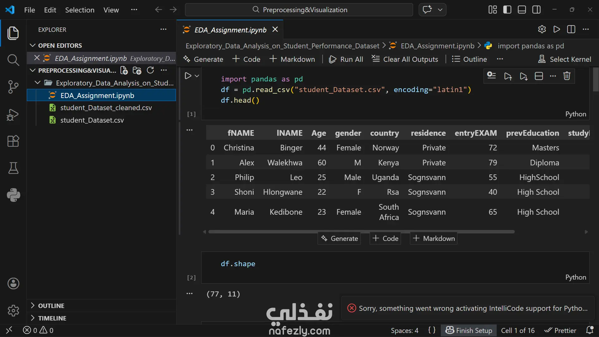Open the Python sidebar icon
Viewport: 599px width, 337px height.
pyautogui.click(x=13, y=195)
